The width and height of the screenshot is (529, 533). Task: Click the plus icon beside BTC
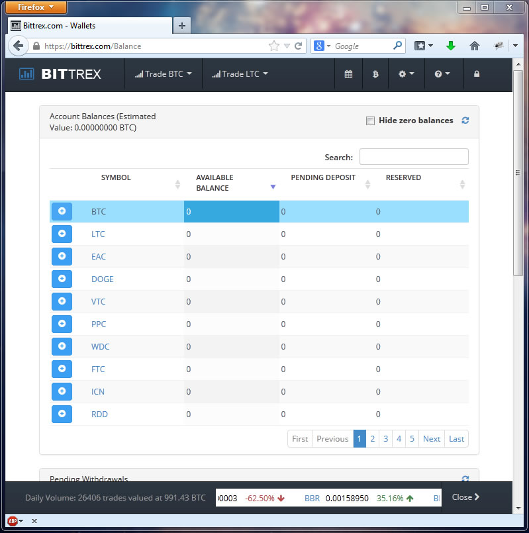(x=62, y=211)
